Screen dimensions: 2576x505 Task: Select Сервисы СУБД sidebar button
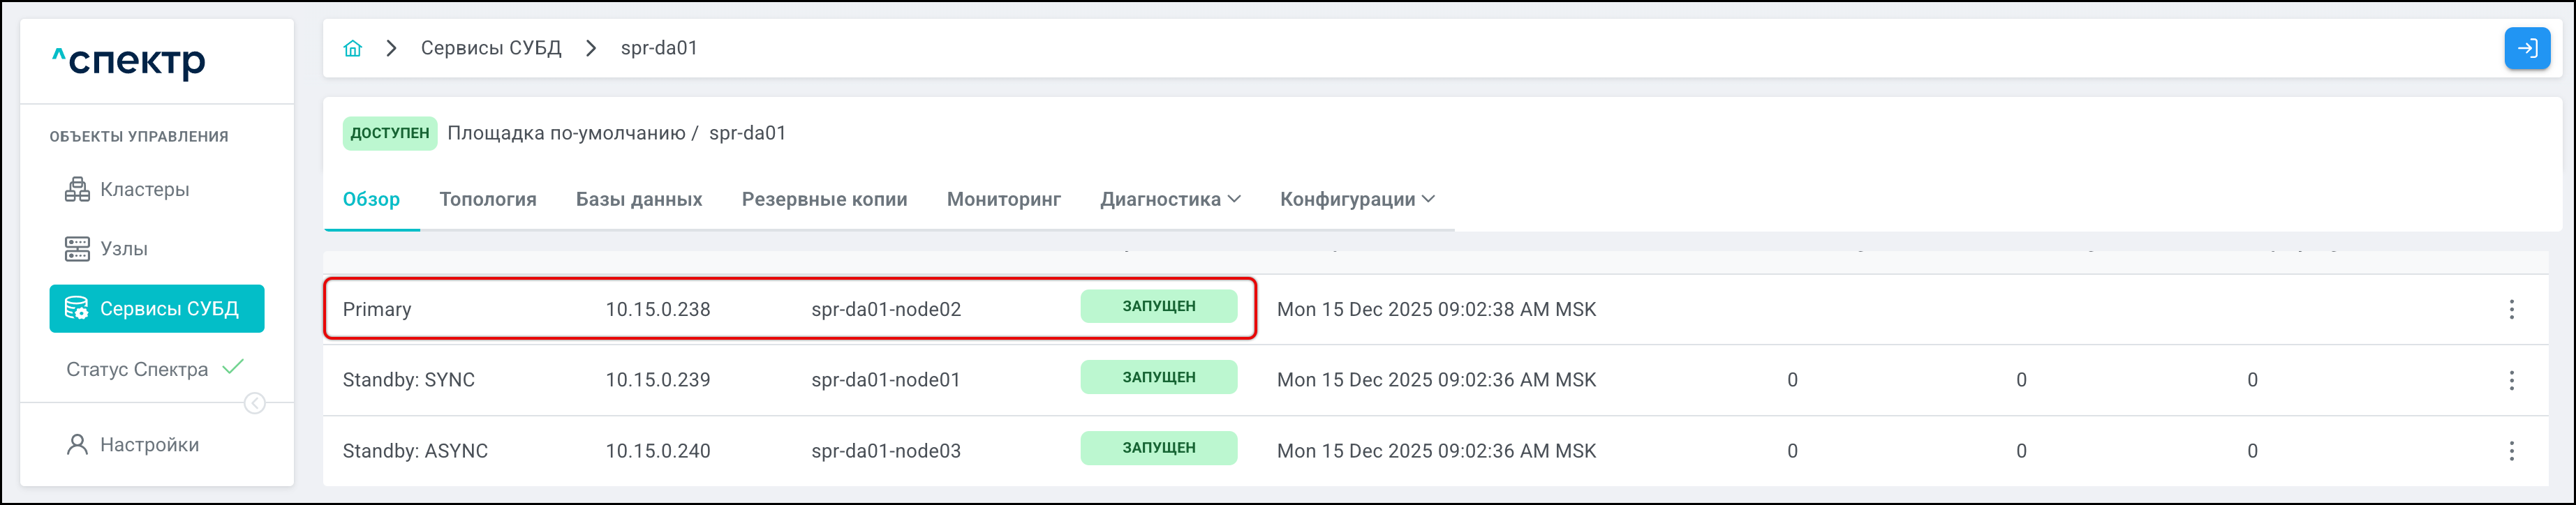(x=157, y=309)
